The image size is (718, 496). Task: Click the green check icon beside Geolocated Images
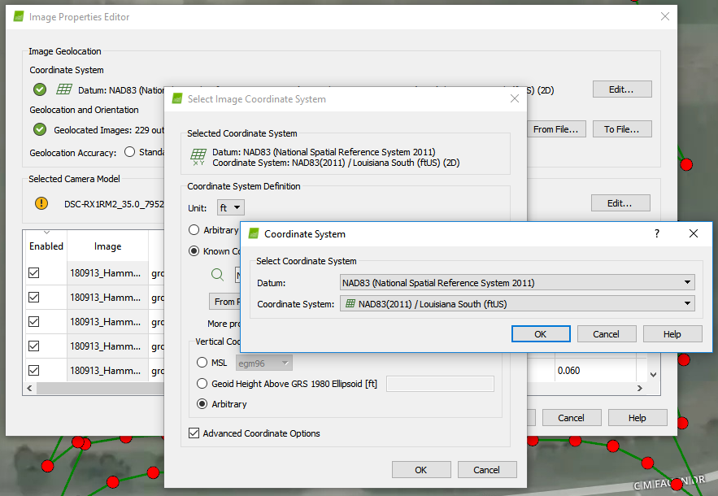pos(40,129)
